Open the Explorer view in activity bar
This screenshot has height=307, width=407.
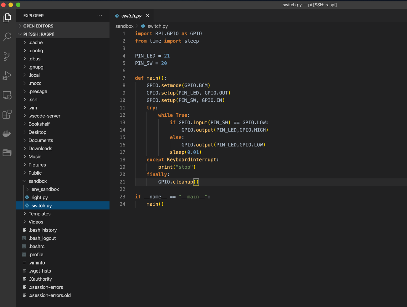click(x=7, y=18)
